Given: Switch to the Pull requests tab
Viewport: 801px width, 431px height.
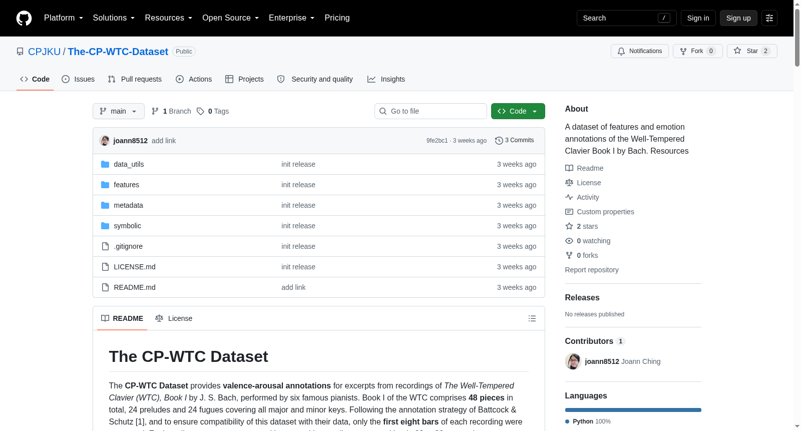Looking at the screenshot, I should tap(135, 79).
